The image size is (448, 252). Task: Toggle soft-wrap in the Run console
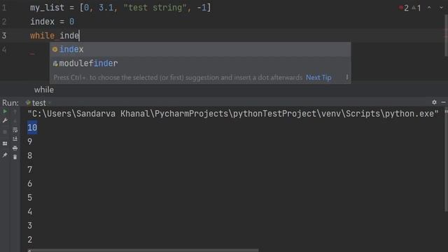pos(15,130)
